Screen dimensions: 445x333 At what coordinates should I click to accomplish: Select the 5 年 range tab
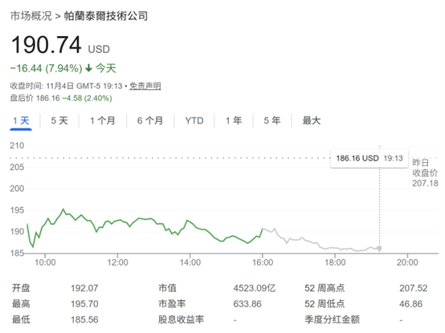pyautogui.click(x=271, y=120)
